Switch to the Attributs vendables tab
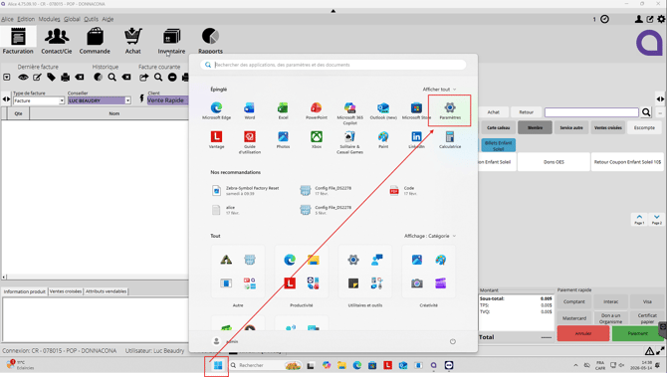The height and width of the screenshot is (377, 667). pos(106,291)
